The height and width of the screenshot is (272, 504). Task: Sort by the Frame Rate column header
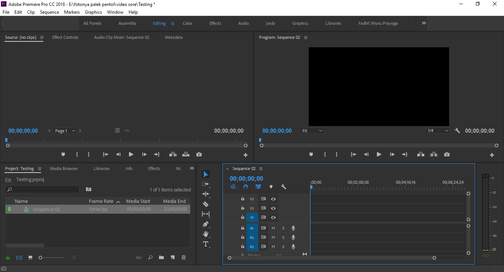(x=101, y=201)
